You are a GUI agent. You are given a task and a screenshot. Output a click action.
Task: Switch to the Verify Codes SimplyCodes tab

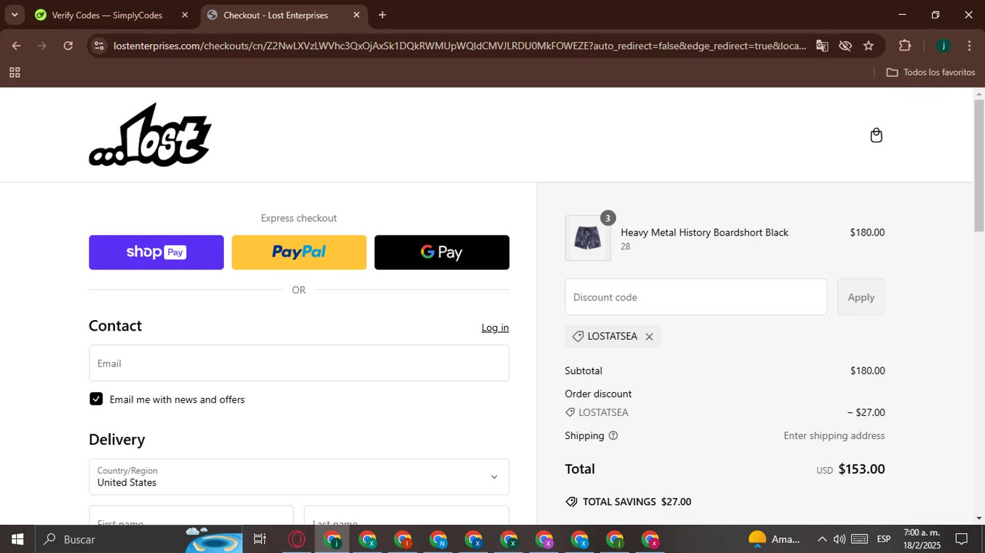coord(106,15)
